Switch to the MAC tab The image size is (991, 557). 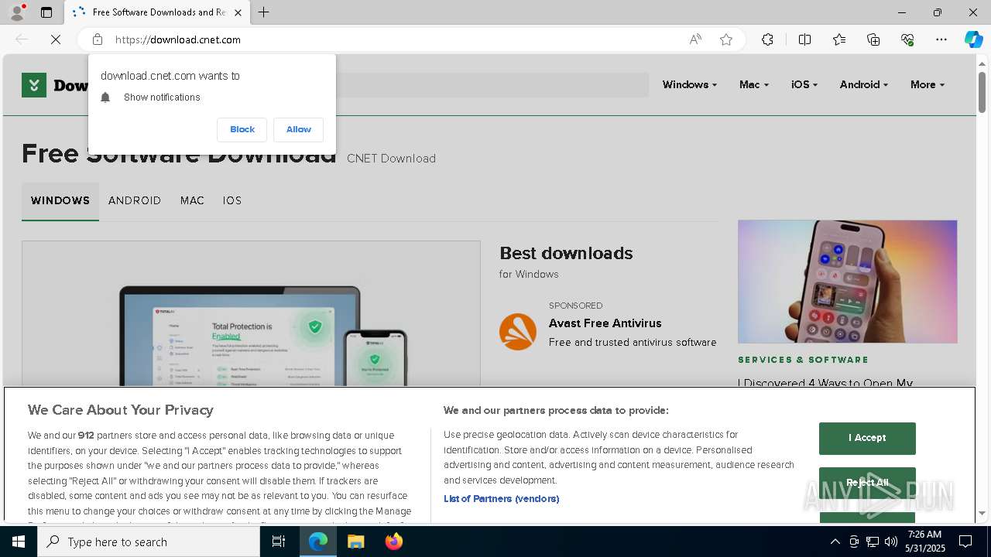(x=192, y=200)
